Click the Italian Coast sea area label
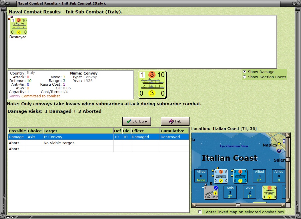 (x=230, y=158)
